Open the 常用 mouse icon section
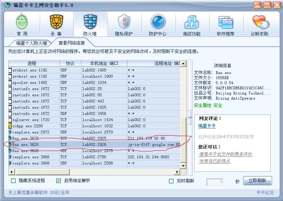Screen dimensions: 283x201 point(22,24)
